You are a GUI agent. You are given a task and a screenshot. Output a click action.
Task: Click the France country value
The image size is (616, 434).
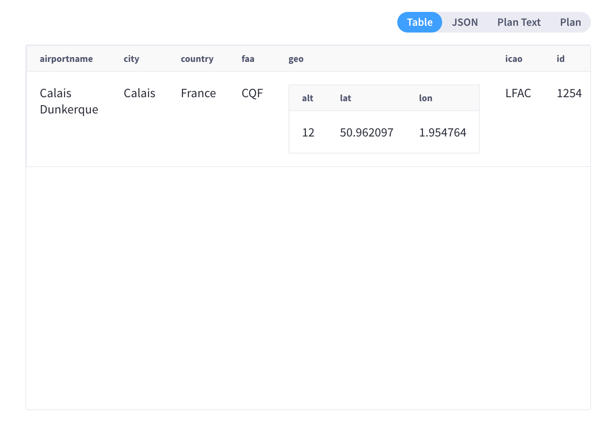click(x=198, y=93)
